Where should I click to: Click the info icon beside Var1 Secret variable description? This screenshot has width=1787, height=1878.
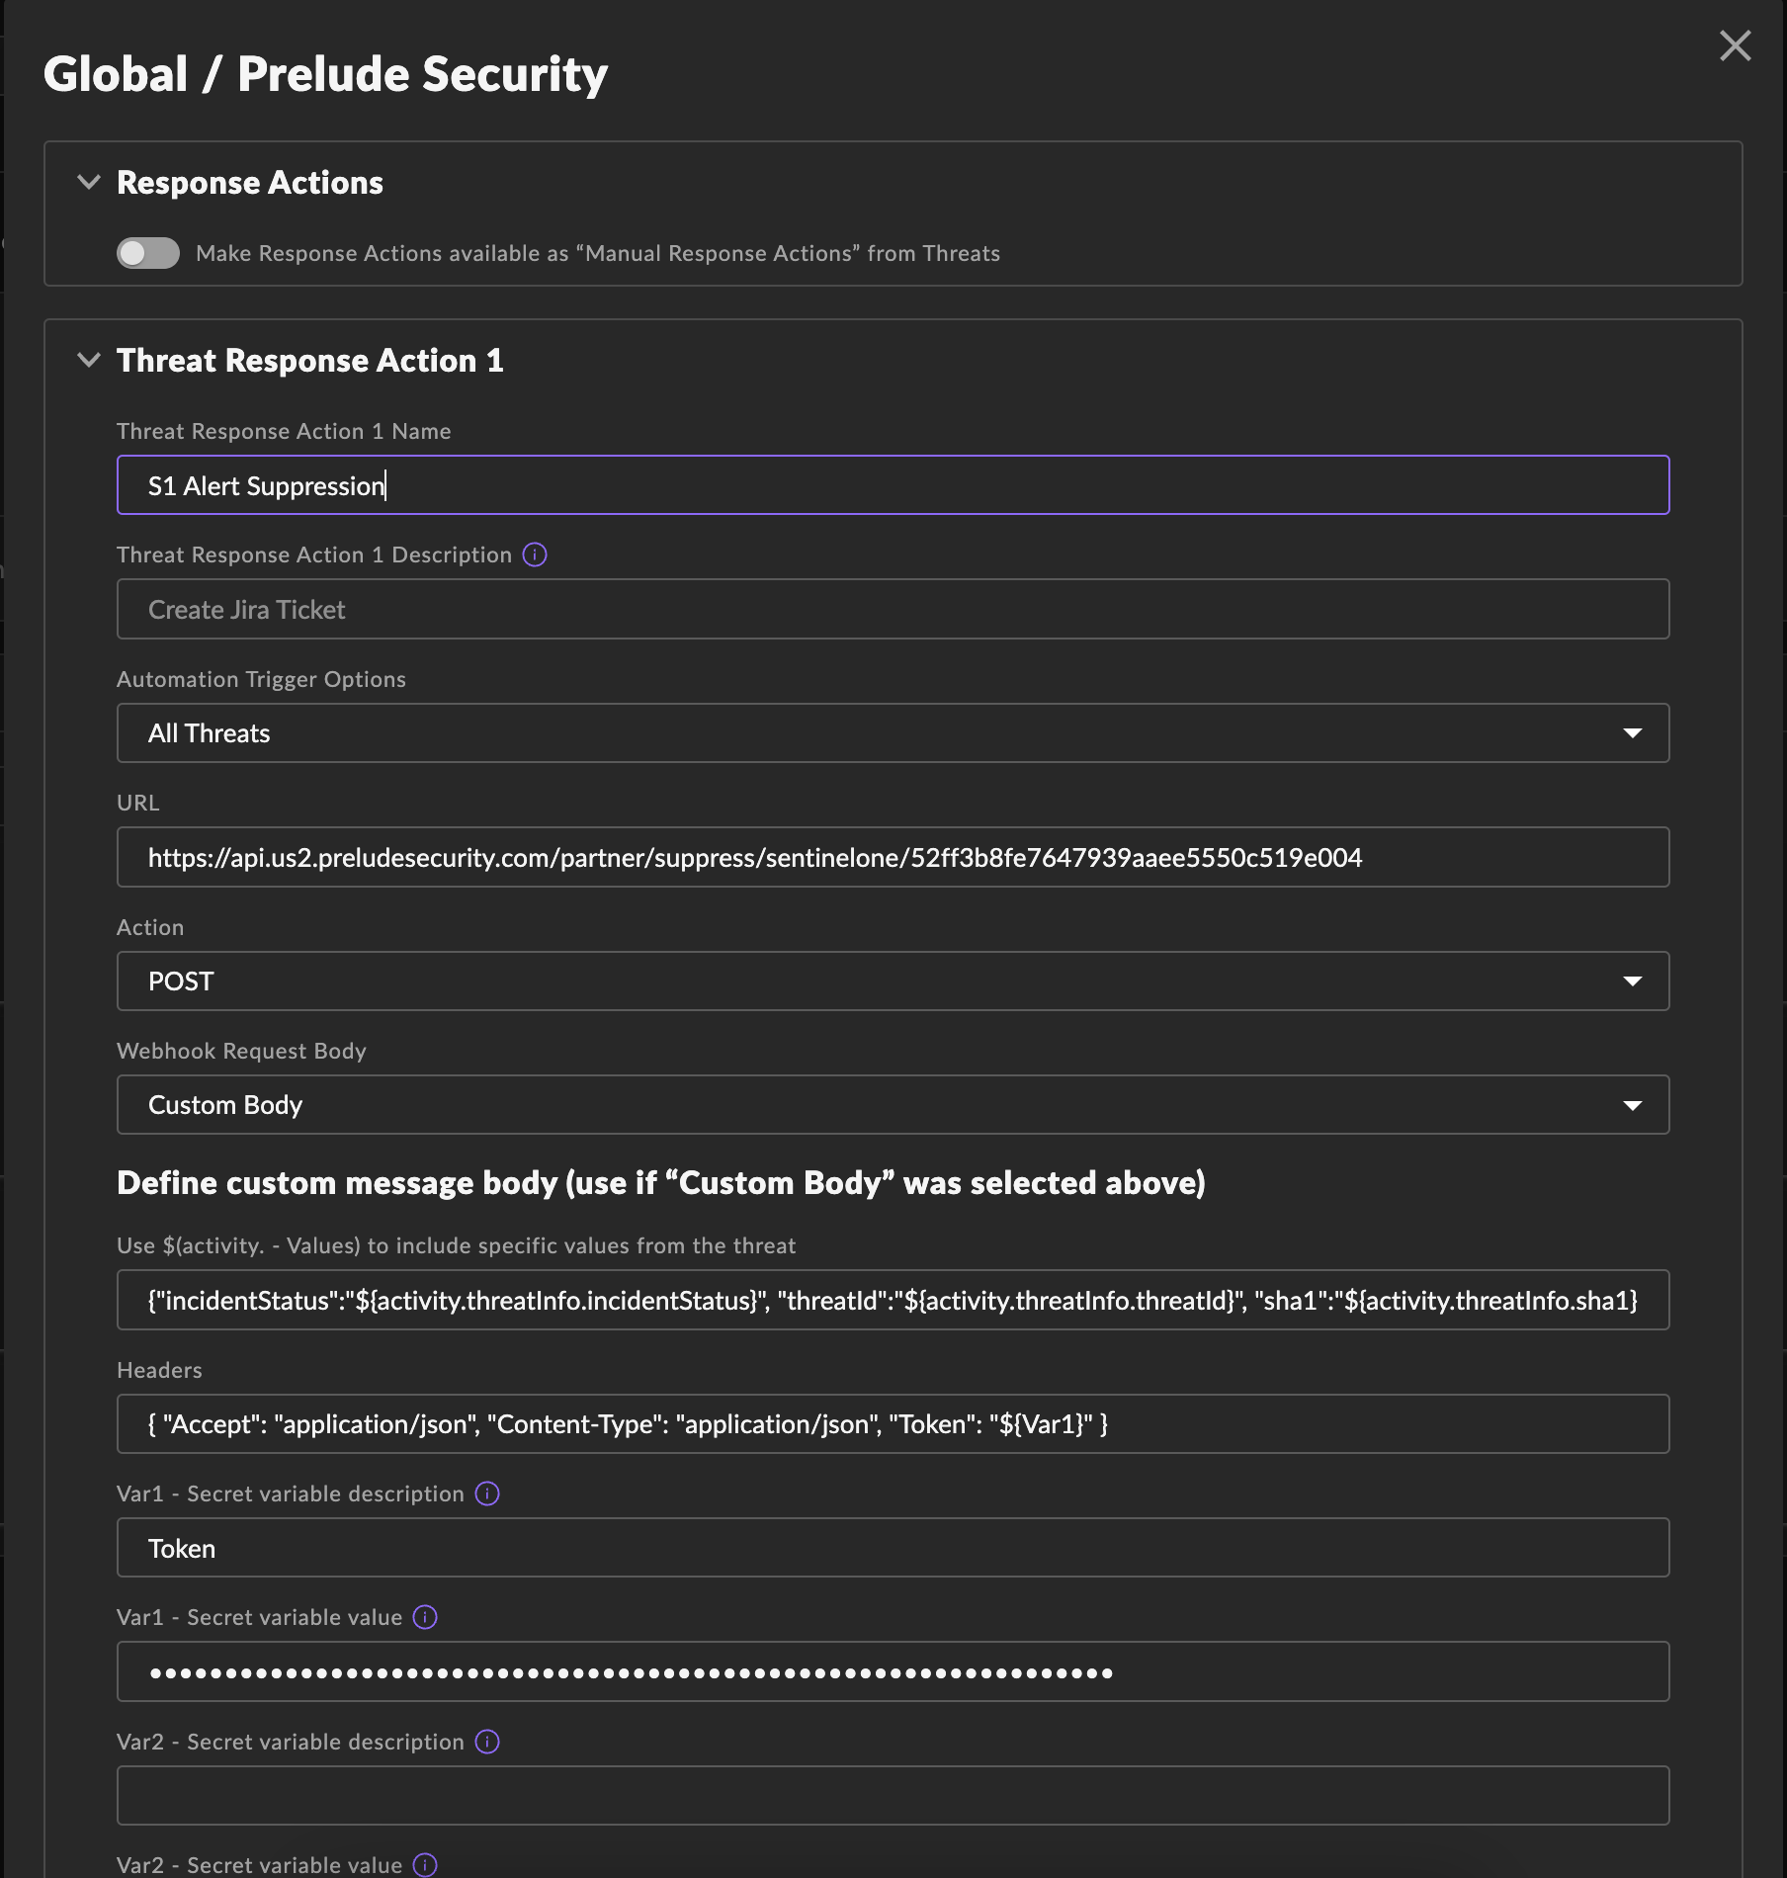click(x=486, y=1494)
